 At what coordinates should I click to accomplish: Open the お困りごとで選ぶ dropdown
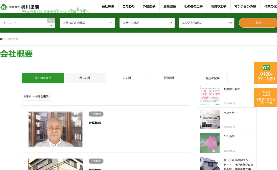pyautogui.click(x=87, y=23)
